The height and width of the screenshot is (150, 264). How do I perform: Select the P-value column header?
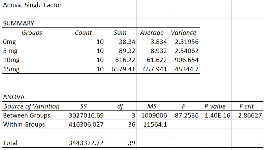point(215,106)
